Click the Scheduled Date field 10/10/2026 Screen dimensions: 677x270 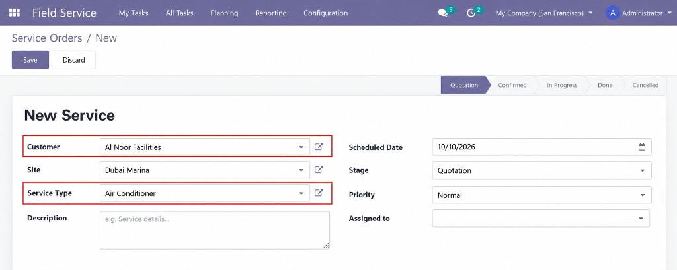541,147
